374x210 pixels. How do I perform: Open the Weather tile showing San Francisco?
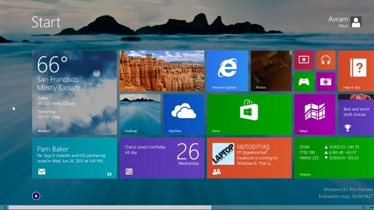[74, 92]
